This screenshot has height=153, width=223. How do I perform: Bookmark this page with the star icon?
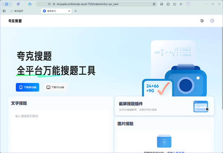coord(154,4)
